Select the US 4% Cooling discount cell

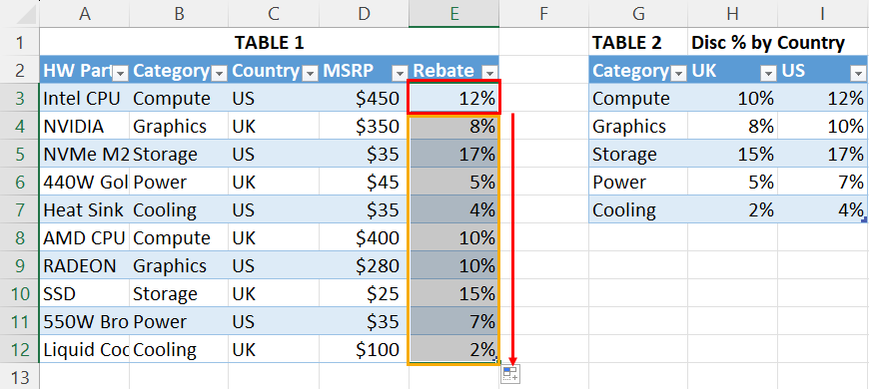(x=823, y=209)
